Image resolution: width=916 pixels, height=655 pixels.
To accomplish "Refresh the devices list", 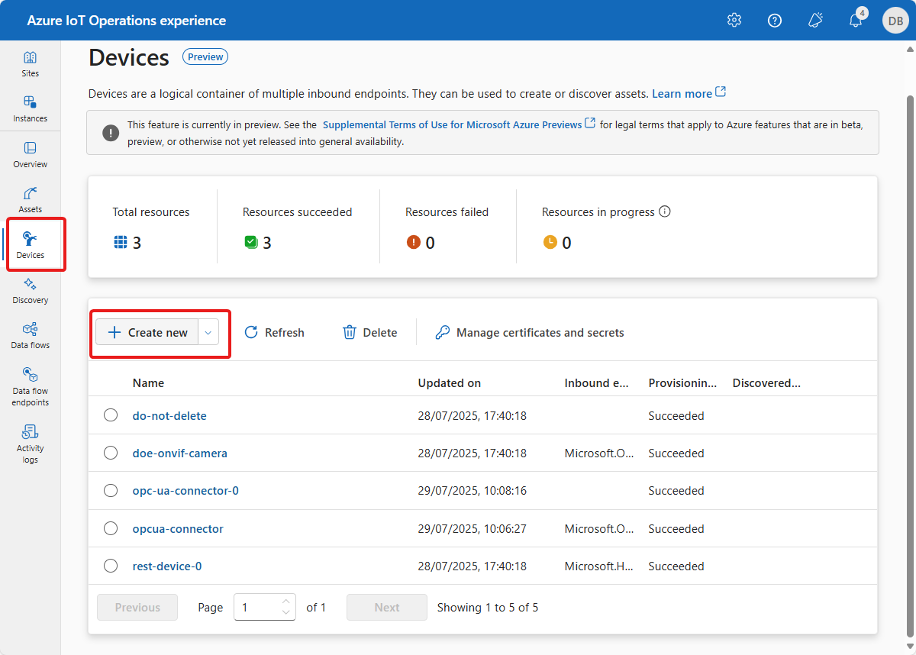I will [274, 332].
